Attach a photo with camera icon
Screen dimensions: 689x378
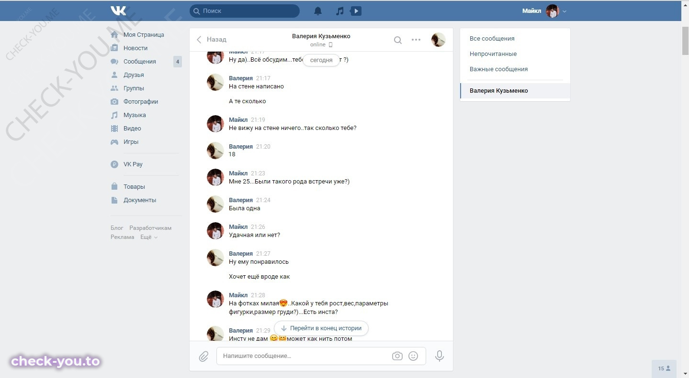[x=397, y=356]
